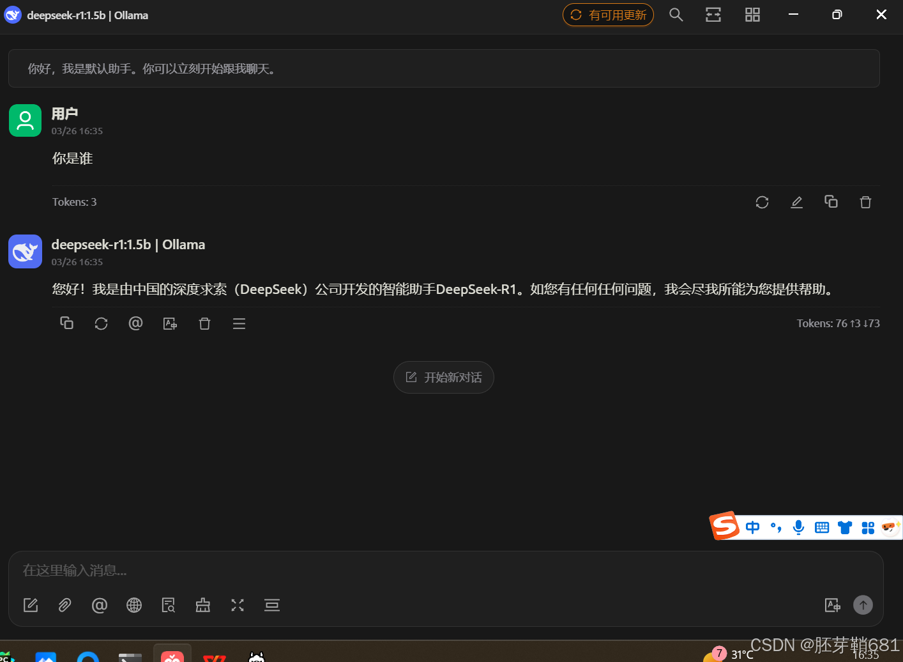Translate the assistant reply via the translate icon
This screenshot has width=903, height=662.
click(170, 323)
